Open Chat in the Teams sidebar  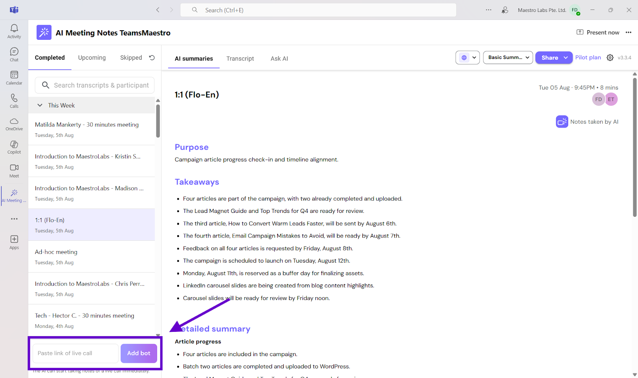click(x=14, y=55)
